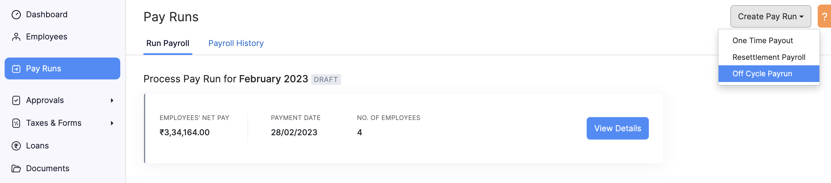Select Resettlement Payroll option
The image size is (831, 183).
769,57
